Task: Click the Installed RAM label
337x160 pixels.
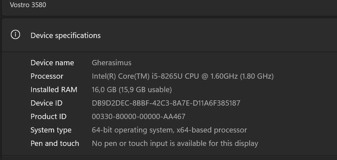Action: click(x=54, y=90)
